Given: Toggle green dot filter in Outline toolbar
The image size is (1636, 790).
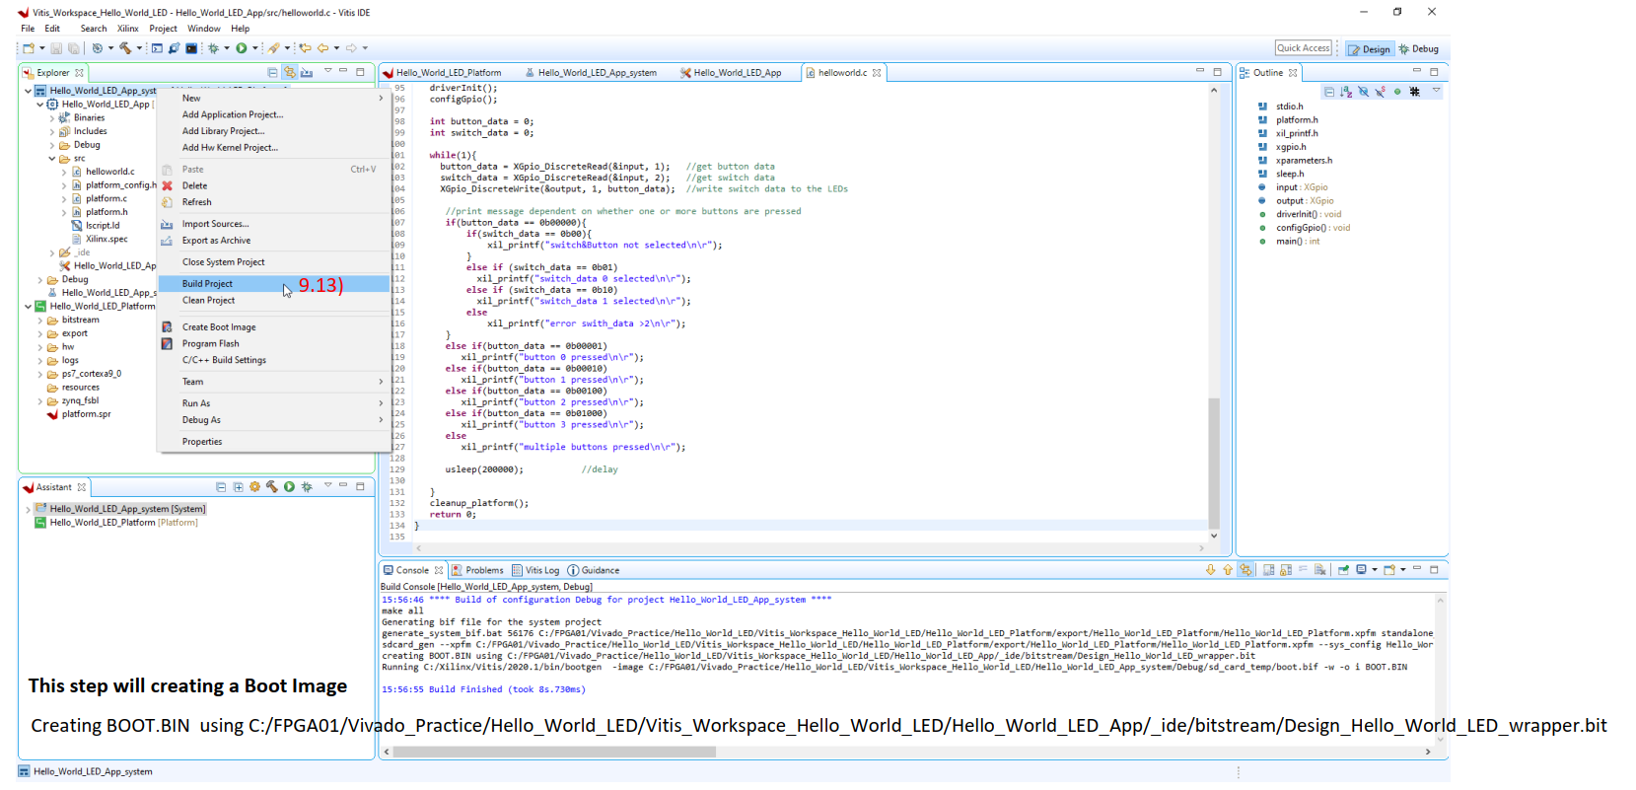Looking at the screenshot, I should (1397, 92).
